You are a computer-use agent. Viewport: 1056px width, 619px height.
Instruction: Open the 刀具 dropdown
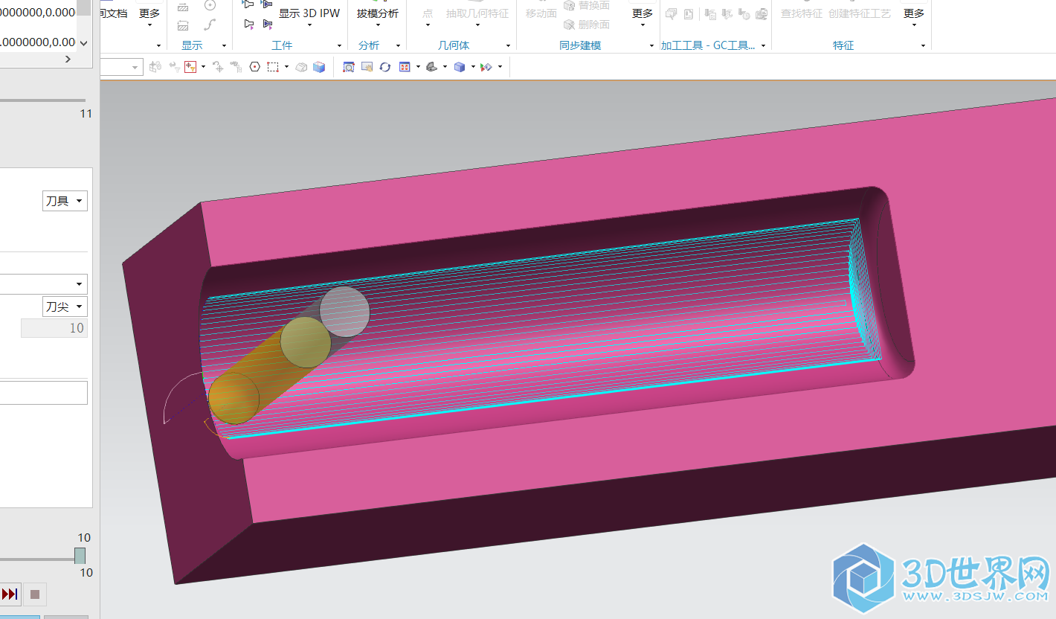pyautogui.click(x=65, y=201)
